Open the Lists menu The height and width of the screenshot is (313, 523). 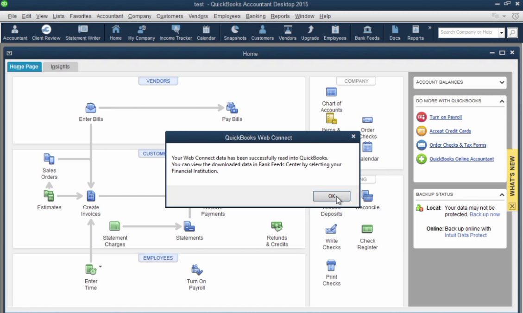pyautogui.click(x=58, y=16)
